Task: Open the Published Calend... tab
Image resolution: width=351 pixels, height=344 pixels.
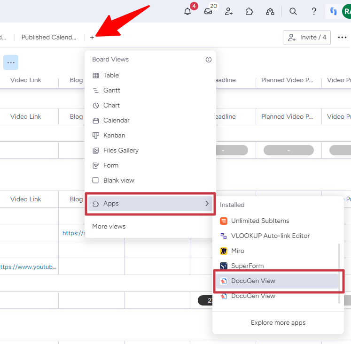Action: tap(48, 37)
